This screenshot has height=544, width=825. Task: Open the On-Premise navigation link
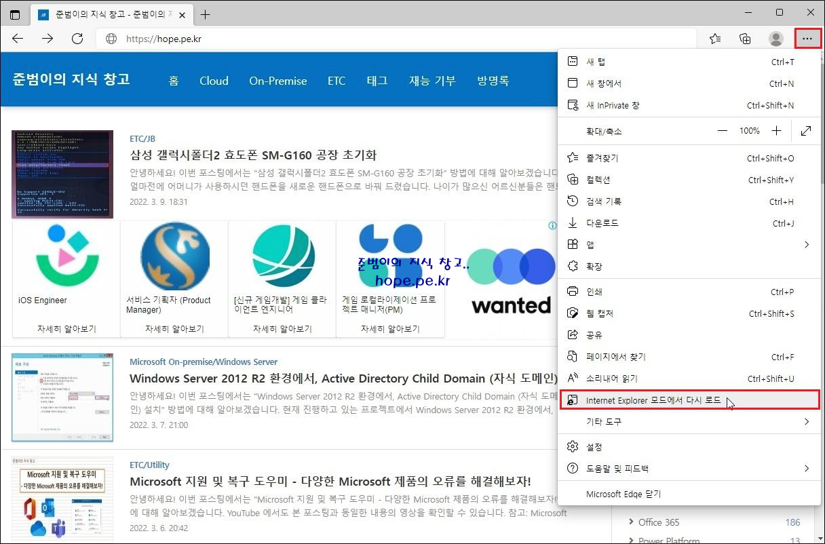(278, 81)
